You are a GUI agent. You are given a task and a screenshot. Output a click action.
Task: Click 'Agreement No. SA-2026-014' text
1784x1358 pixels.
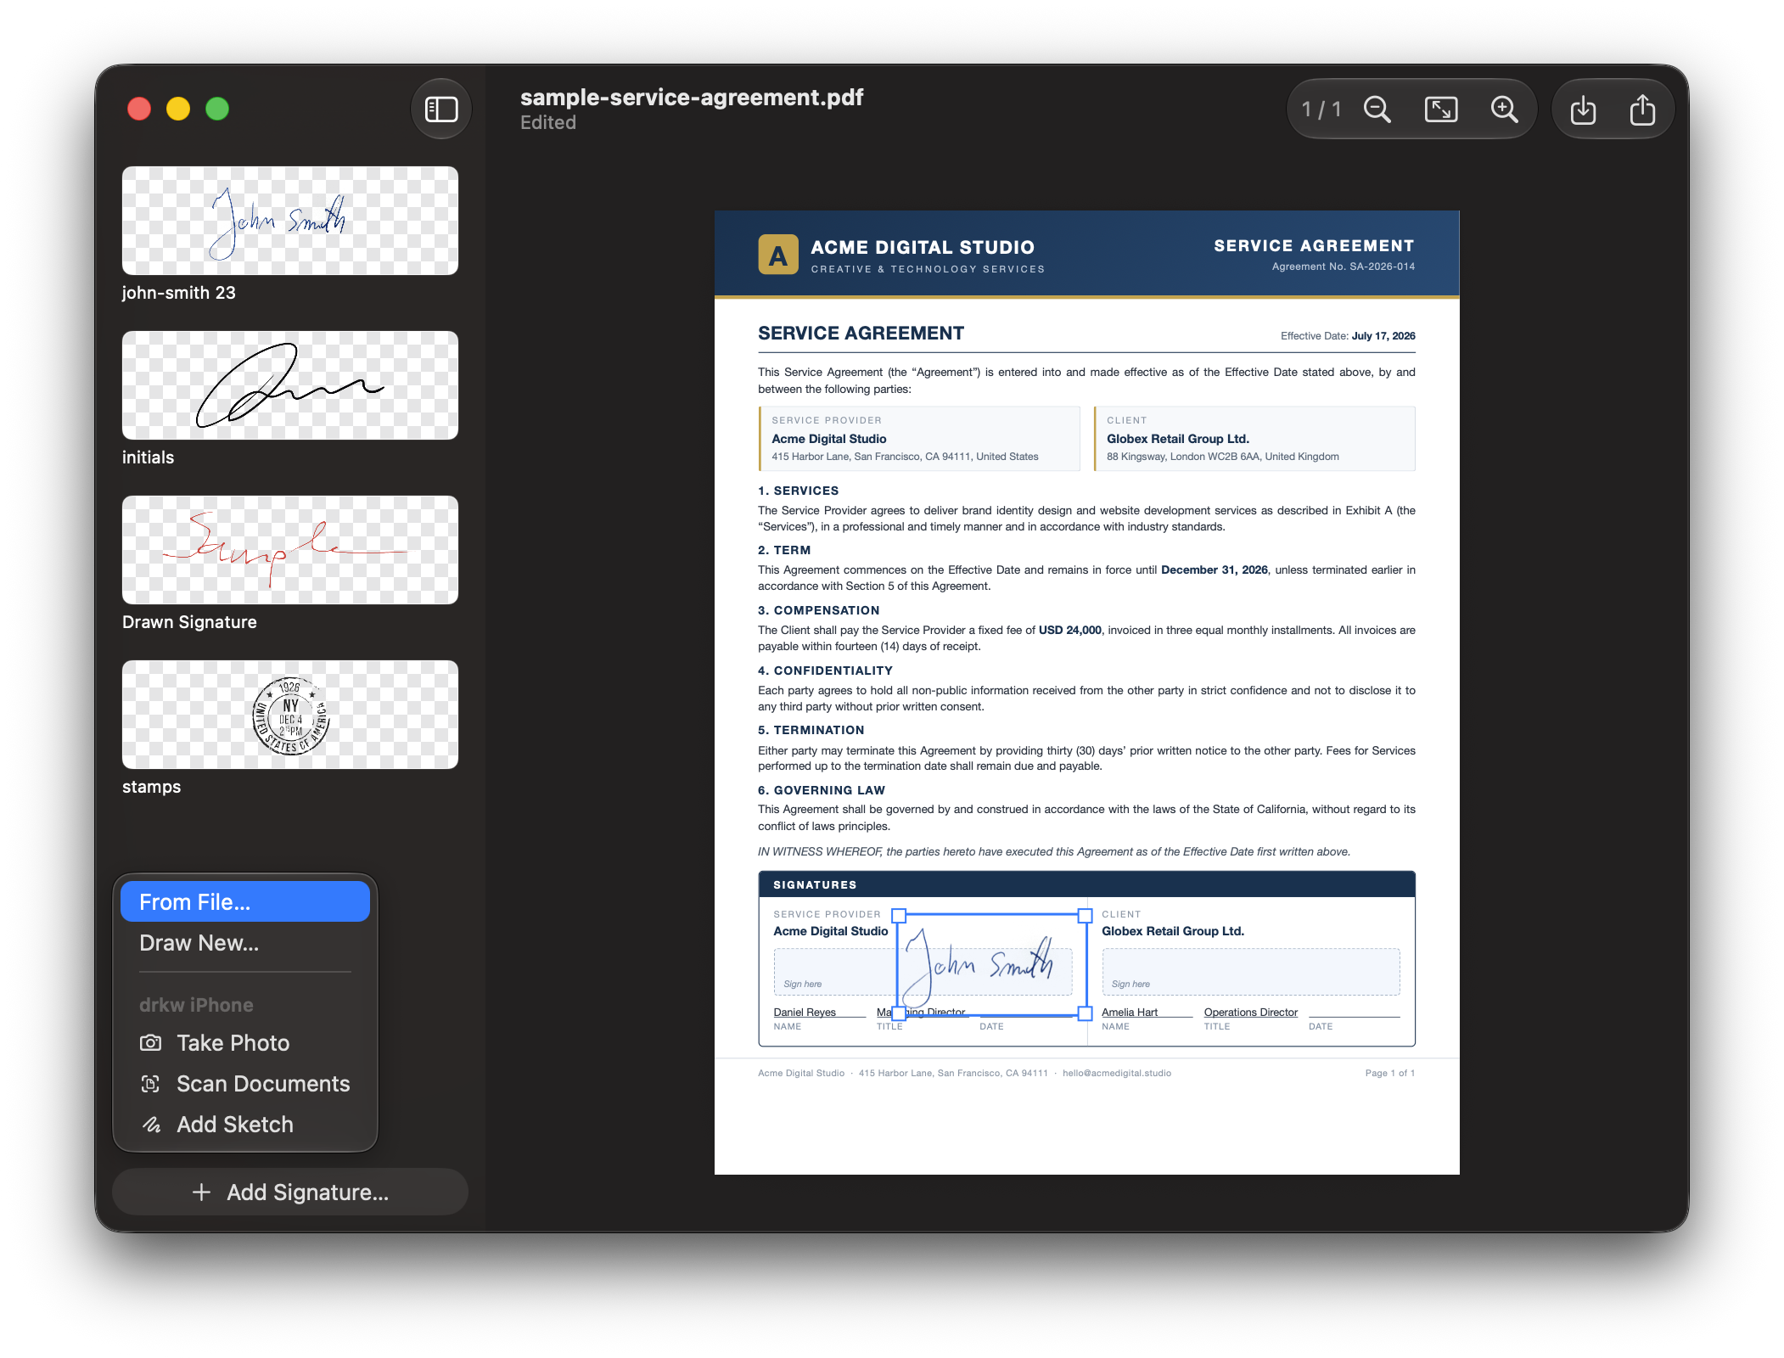[1343, 267]
